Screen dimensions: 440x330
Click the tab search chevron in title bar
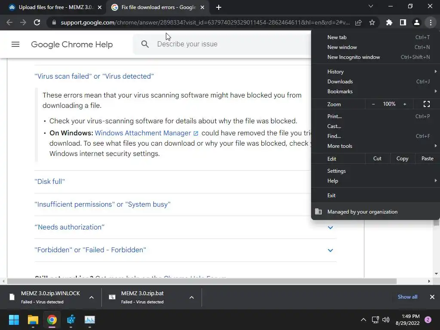pos(371,6)
